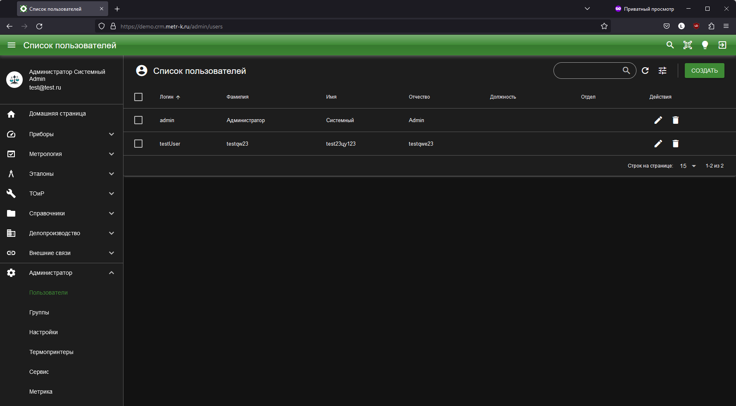
Task: Reload the browser page
Action: click(39, 26)
